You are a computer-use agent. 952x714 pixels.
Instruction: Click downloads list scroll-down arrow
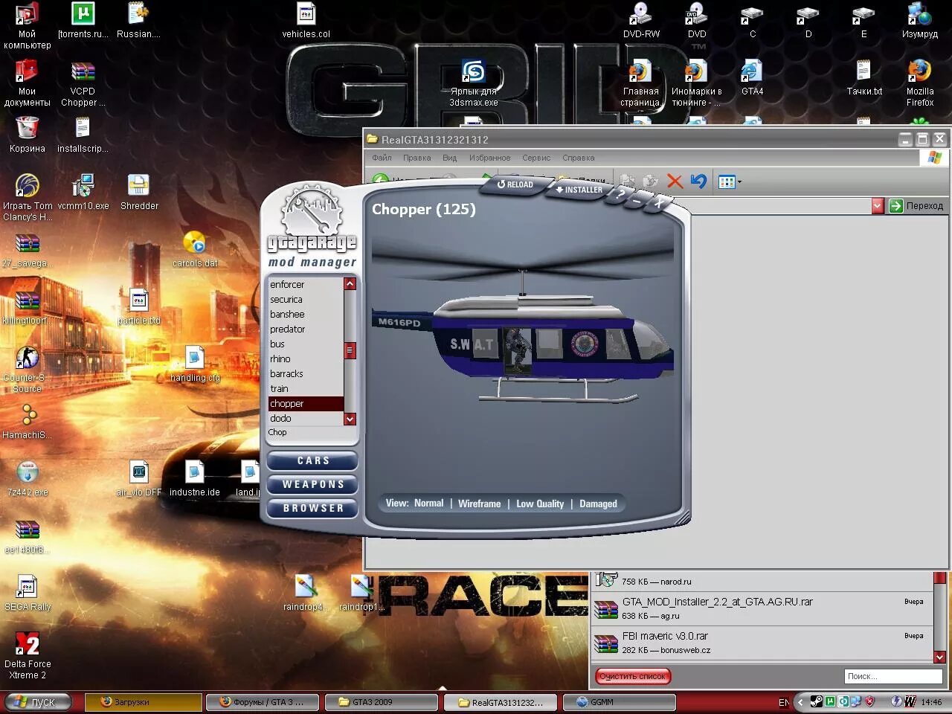pos(939,657)
